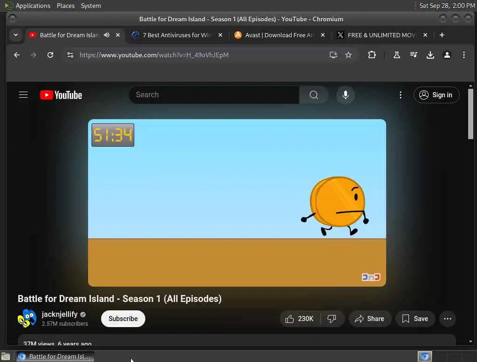Save the video to a playlist
Screen dimensions: 477x362
(415, 319)
